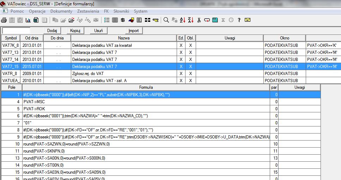Sort descending with Z-A icon
The height and width of the screenshot is (180, 341).
[x=191, y=20]
